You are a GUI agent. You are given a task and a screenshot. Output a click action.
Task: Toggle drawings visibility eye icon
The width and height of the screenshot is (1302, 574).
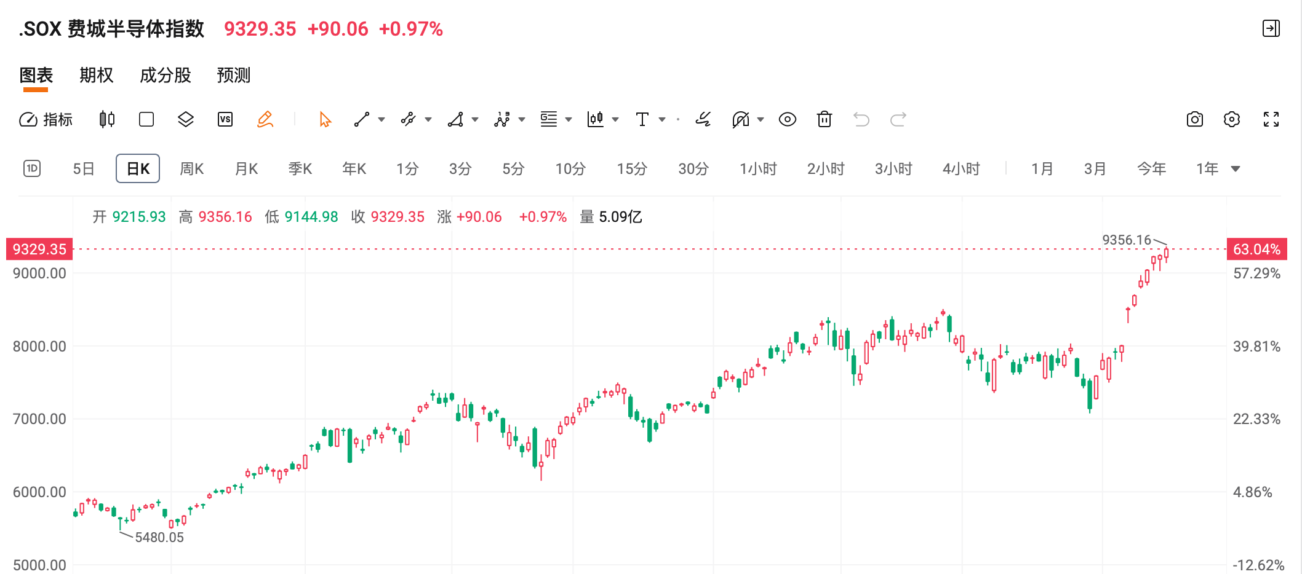[788, 119]
